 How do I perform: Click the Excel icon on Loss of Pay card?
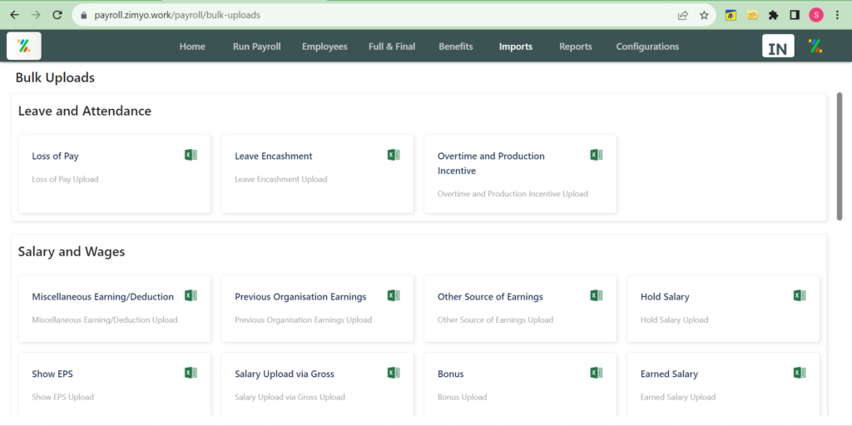pyautogui.click(x=191, y=155)
